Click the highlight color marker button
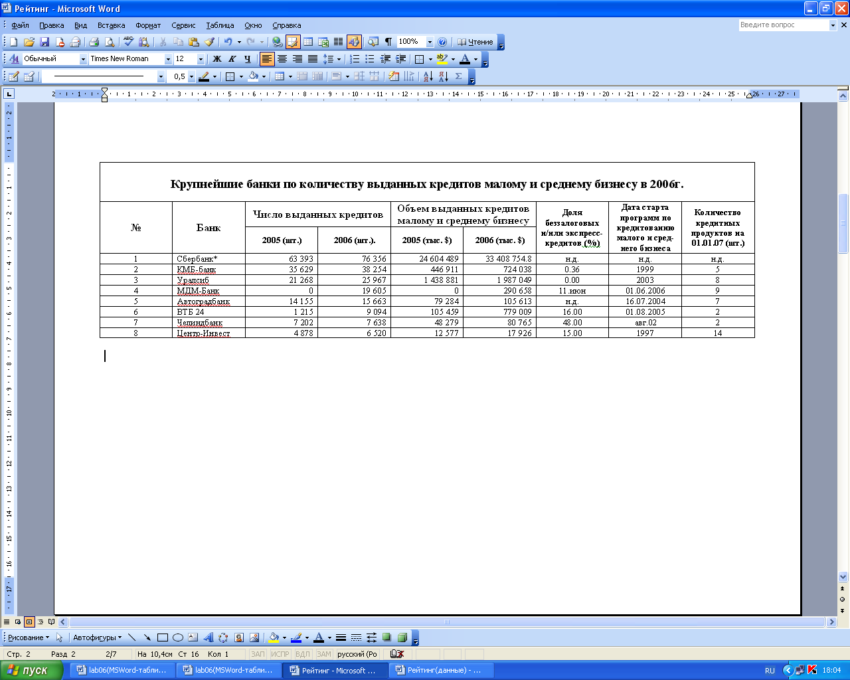 click(442, 59)
